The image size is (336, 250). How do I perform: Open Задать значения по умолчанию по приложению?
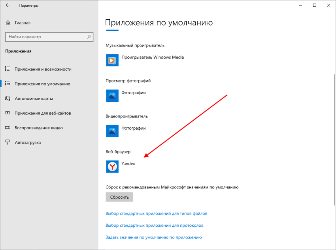click(153, 237)
